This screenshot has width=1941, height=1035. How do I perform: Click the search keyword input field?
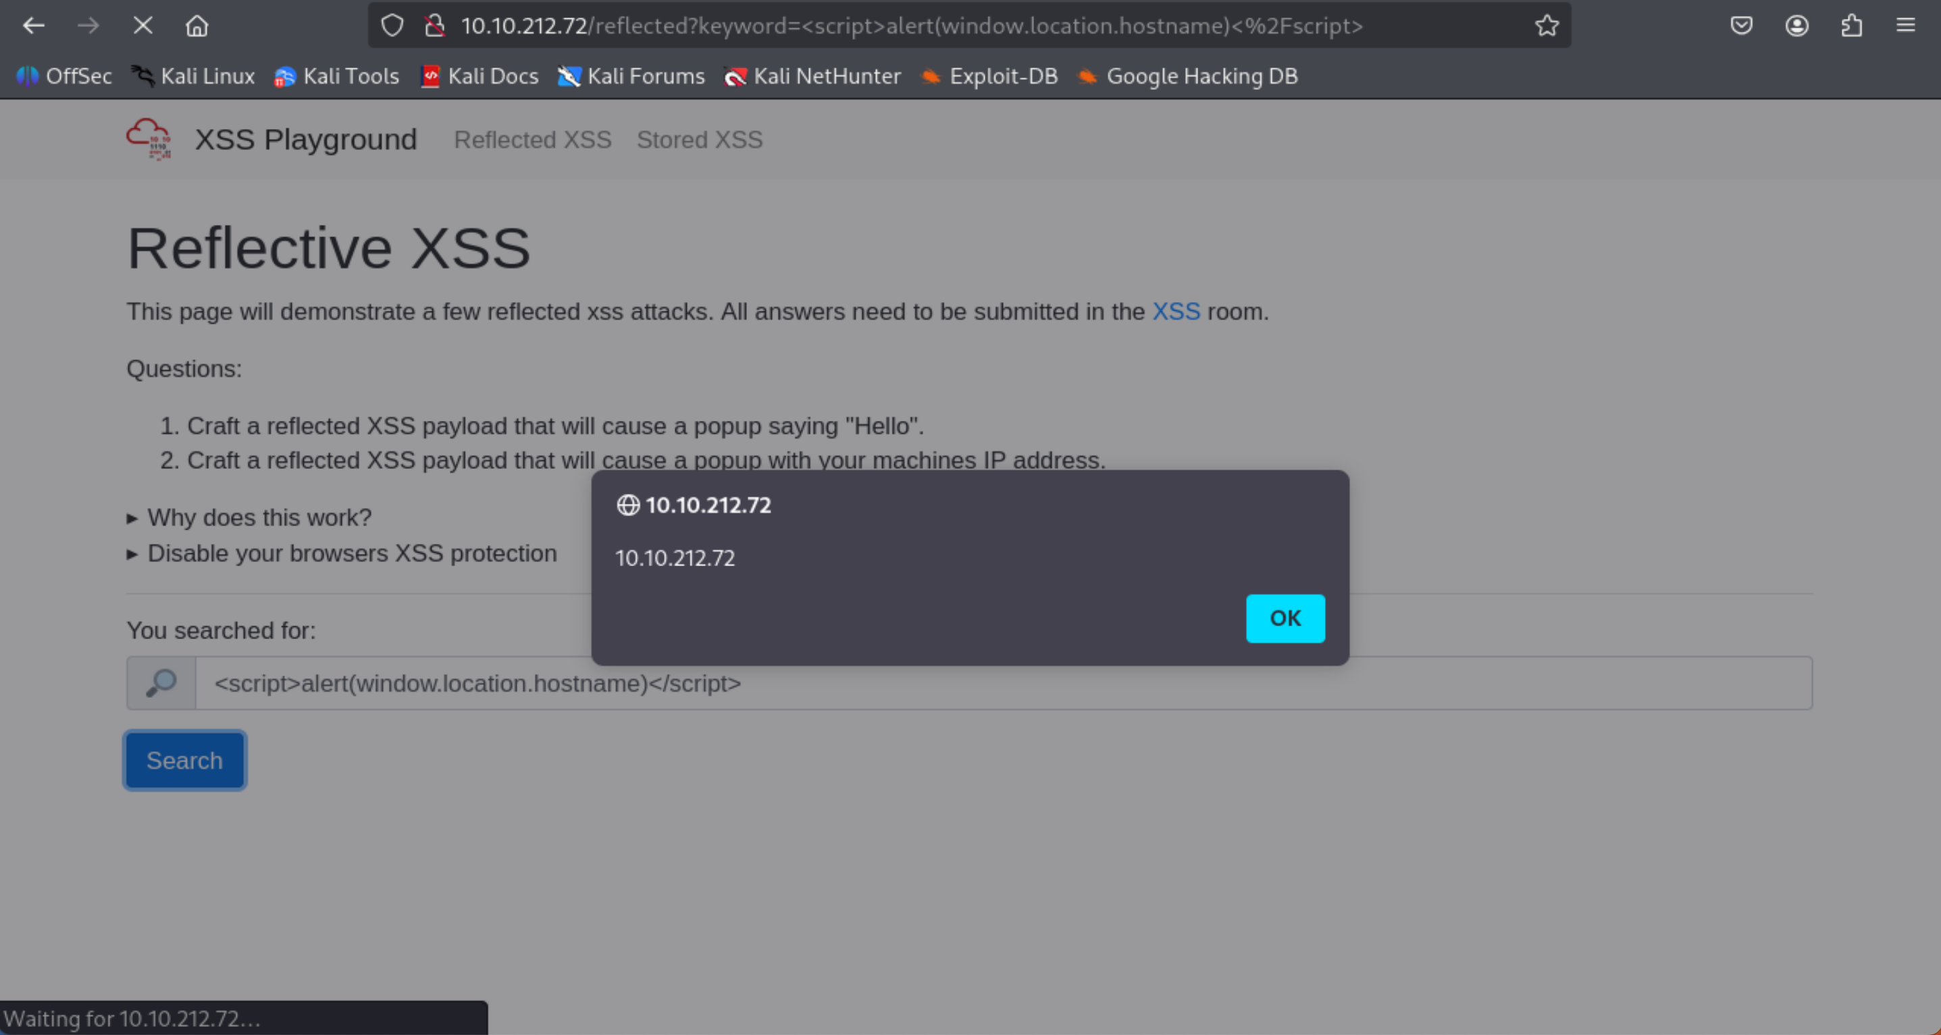[x=1002, y=683]
